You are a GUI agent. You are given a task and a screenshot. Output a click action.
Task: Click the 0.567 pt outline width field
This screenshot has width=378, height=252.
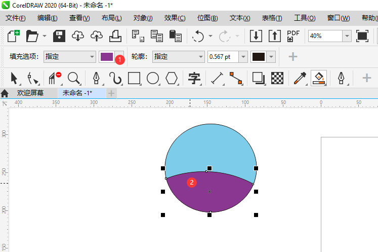click(x=223, y=57)
